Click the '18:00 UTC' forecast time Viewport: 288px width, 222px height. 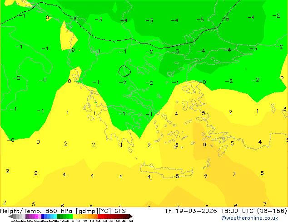click(x=238, y=211)
